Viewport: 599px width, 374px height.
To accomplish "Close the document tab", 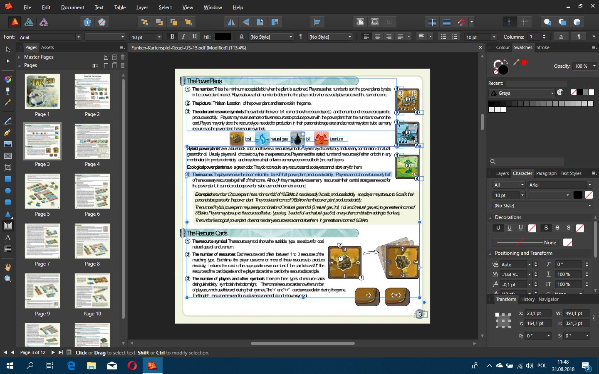I will (x=480, y=48).
